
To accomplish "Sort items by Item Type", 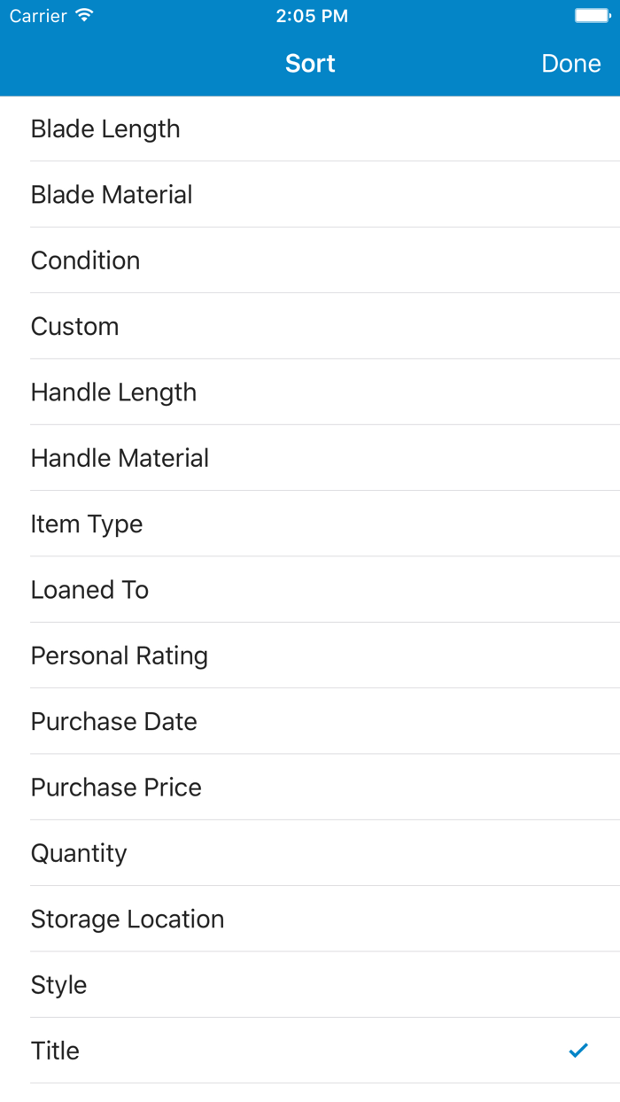I will 87,524.
